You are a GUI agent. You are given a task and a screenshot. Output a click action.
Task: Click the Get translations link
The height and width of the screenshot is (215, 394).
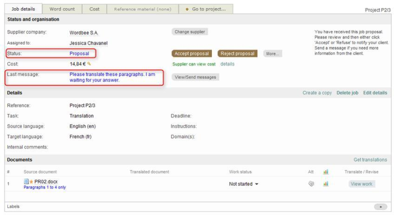point(370,160)
